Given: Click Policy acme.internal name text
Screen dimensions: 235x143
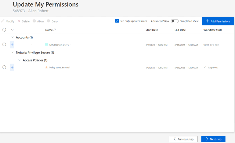Looking at the screenshot, I should [59, 68].
